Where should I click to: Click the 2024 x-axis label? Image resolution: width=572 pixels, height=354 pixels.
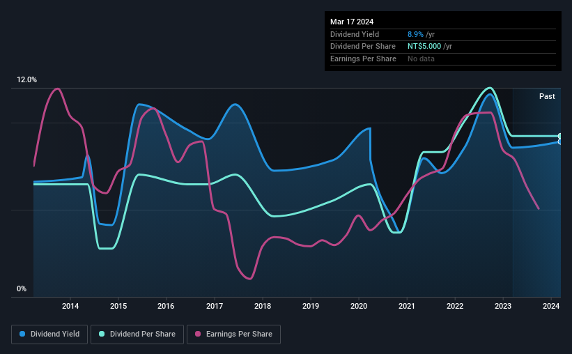click(x=551, y=306)
